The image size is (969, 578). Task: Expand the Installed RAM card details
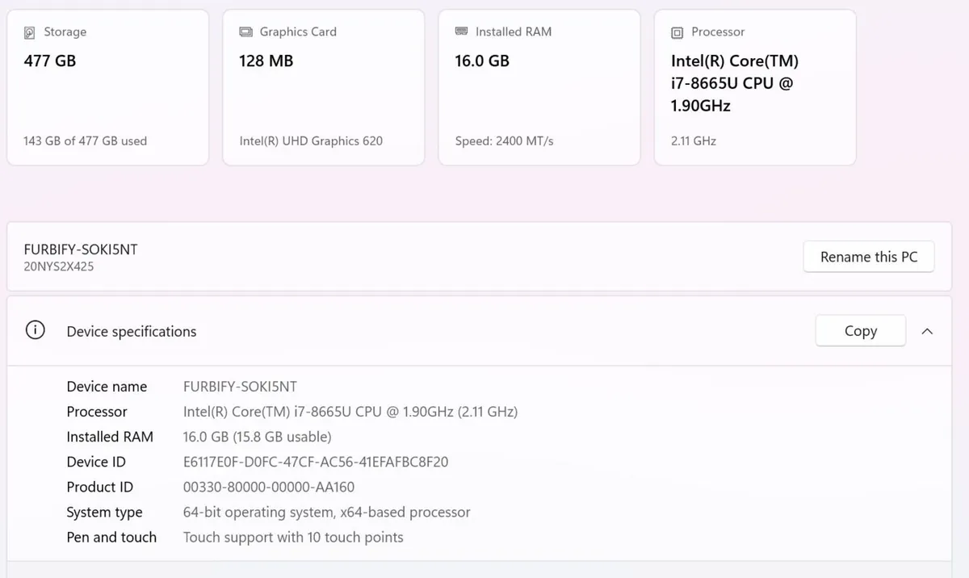pos(539,86)
